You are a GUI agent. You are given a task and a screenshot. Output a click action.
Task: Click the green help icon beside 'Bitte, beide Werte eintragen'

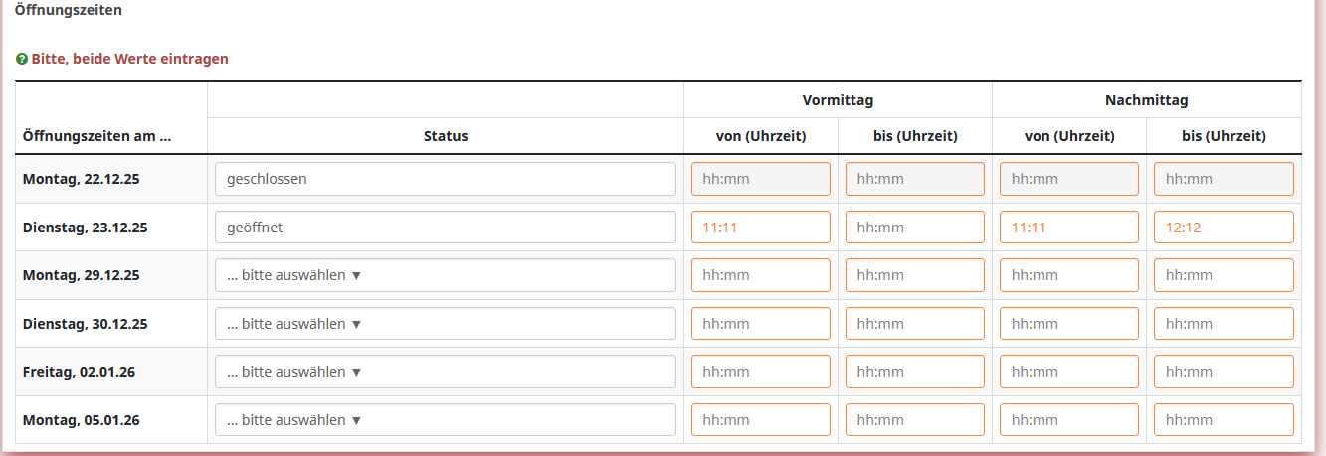(22, 60)
